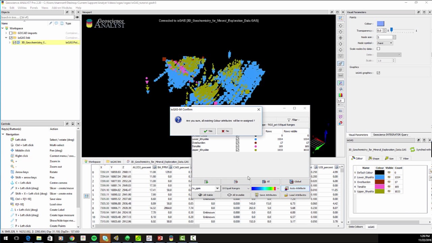Viewport: 432px width, 243px height.
Task: Toggle the ioGAS link container checkbox
Action: coord(10,38)
